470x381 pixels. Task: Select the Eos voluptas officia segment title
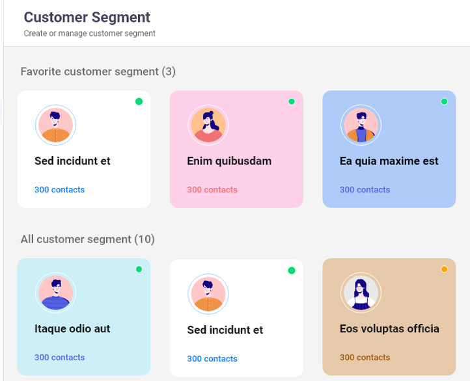389,328
